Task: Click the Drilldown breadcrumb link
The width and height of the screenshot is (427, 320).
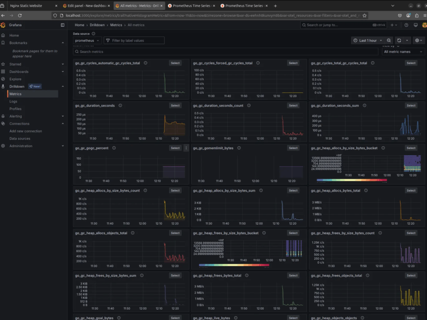Action: [97, 25]
